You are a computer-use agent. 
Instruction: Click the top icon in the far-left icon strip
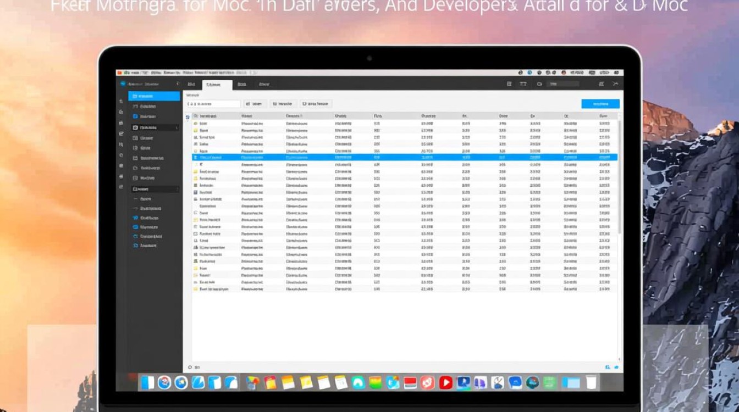[121, 102]
